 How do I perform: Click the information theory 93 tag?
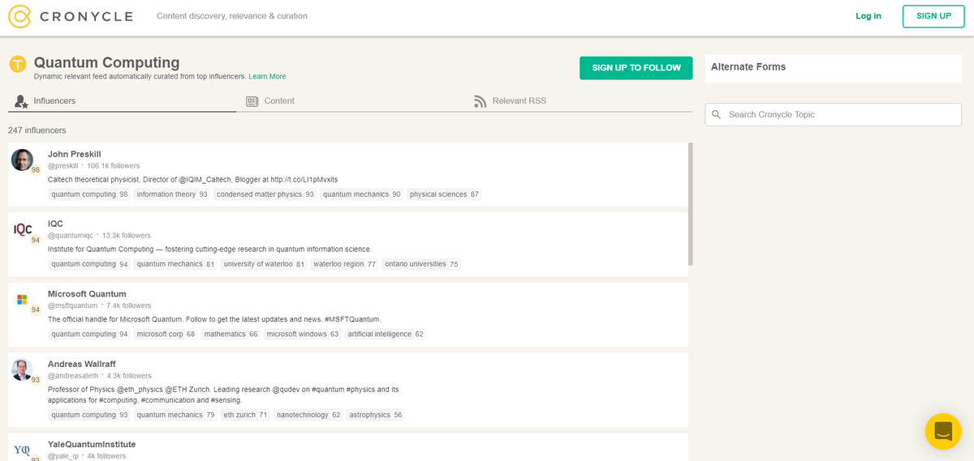click(172, 194)
